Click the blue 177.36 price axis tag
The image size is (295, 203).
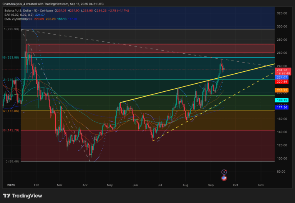[x=282, y=107]
